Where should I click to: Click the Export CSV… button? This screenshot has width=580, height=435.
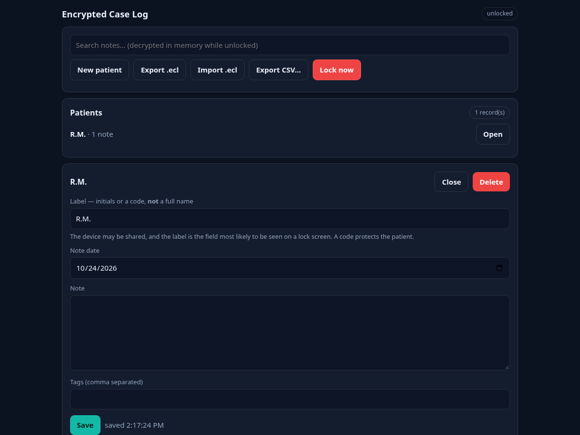tap(278, 70)
